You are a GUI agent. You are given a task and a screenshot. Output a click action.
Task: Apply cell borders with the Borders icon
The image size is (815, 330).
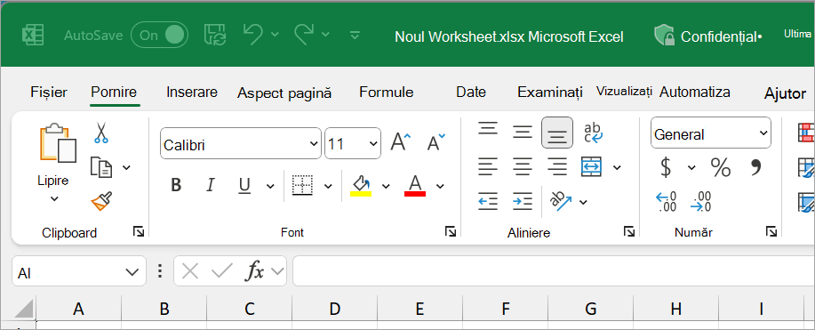coord(302,185)
